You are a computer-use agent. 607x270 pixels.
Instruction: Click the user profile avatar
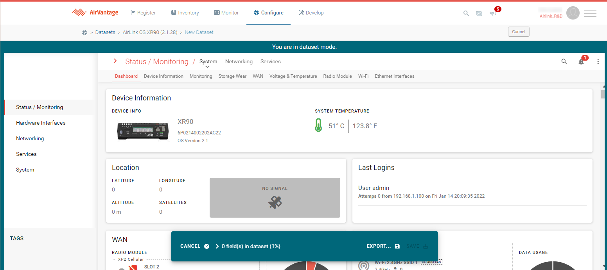coord(573,13)
